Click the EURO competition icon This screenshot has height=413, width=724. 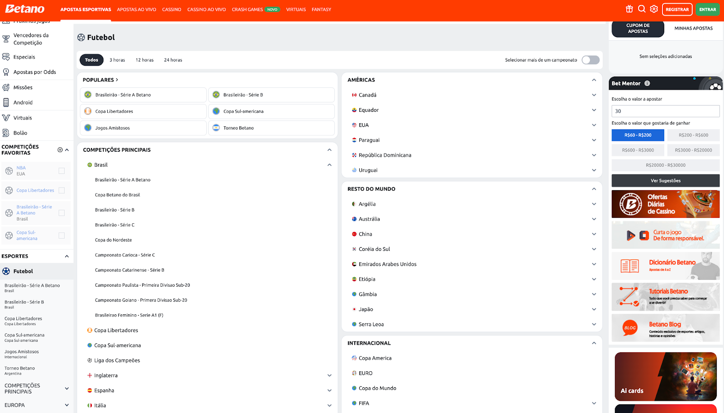tap(354, 373)
